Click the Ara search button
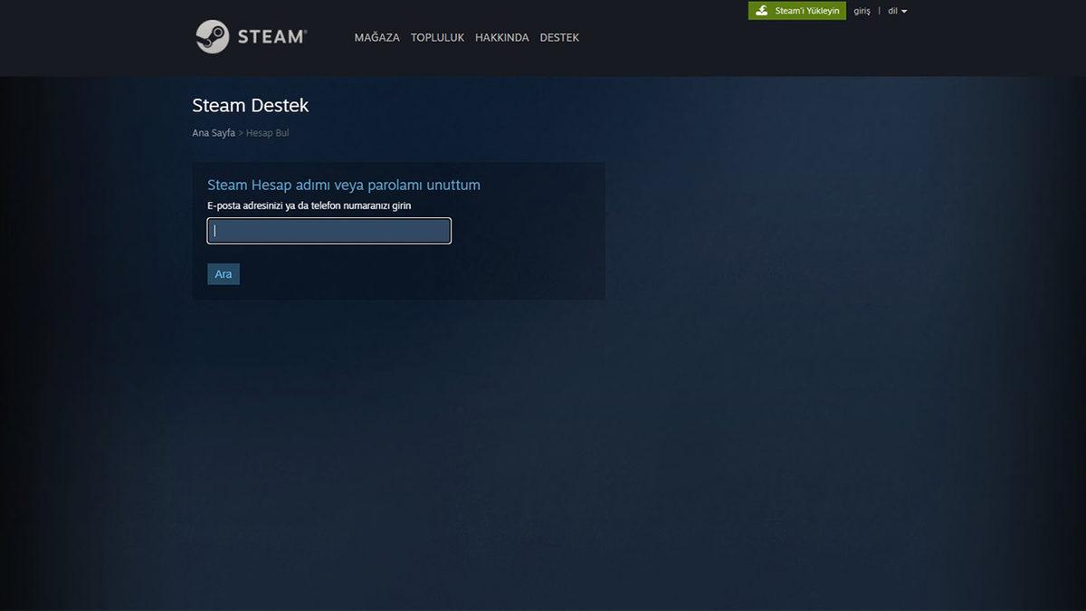This screenshot has height=611, width=1086. [223, 273]
